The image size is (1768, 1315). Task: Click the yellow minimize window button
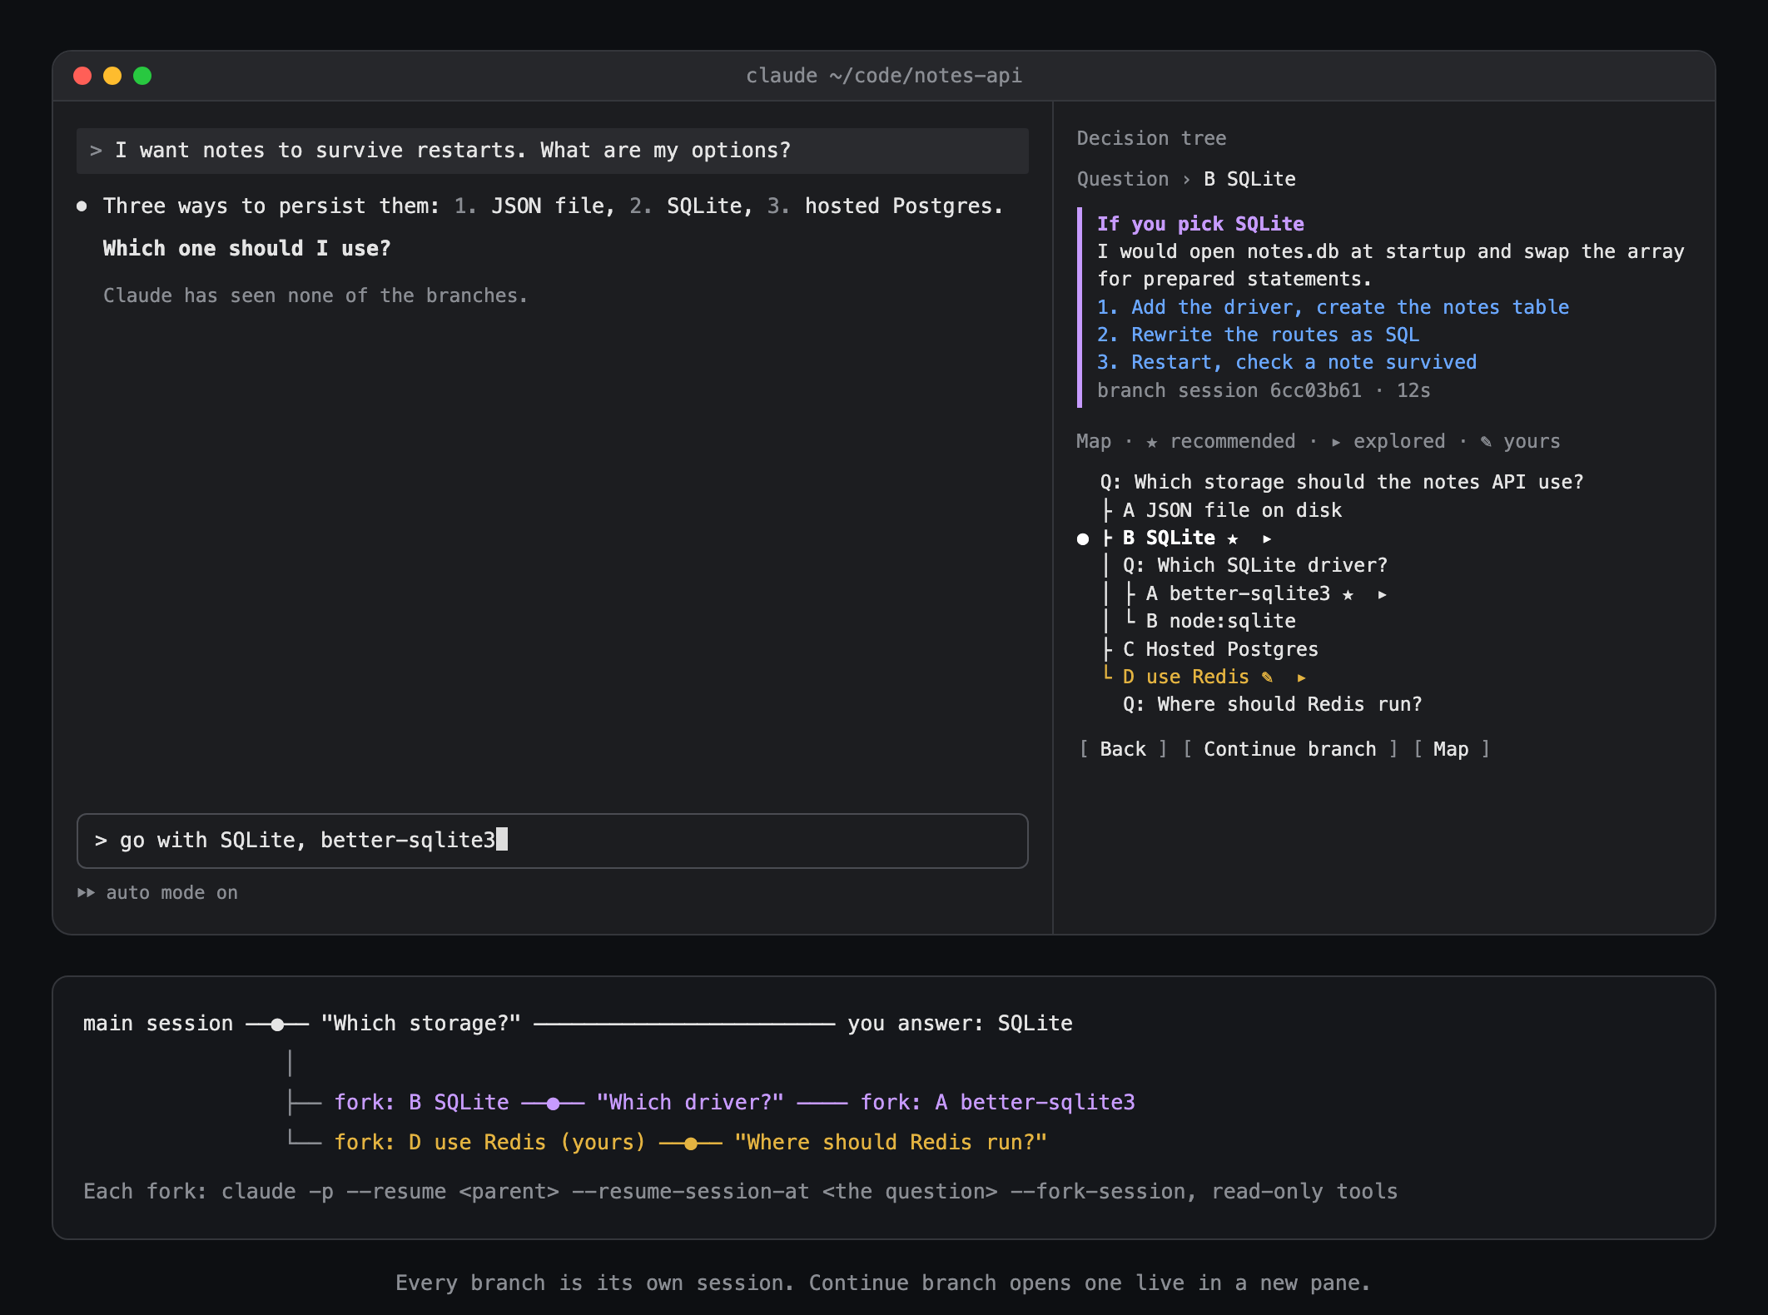[x=112, y=76]
